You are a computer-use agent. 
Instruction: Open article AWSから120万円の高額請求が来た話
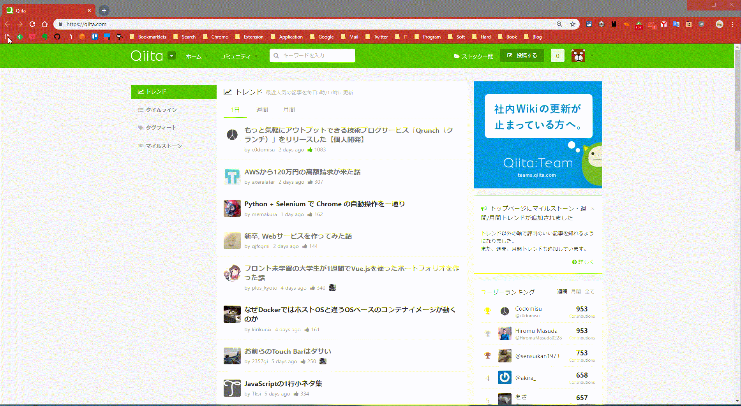tap(302, 172)
